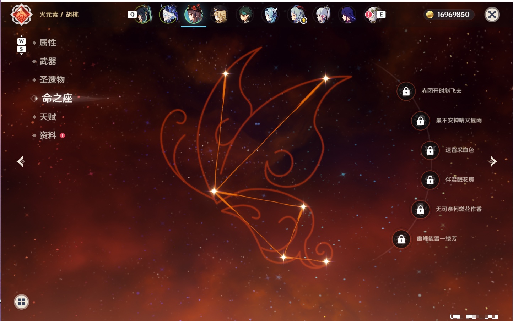
Task: Open the locked 无可奈何燃花作香 constellation node
Action: 420,209
